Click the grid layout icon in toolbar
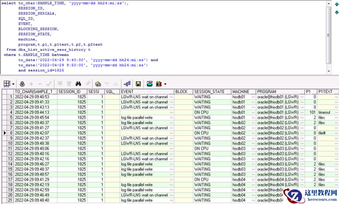Viewport: 339px width, 204px height. [7, 84]
